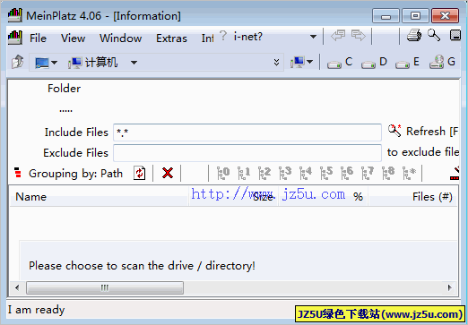This screenshot has height=325, width=468.
Task: Expand tree to level 5 icon
Action: pos(326,173)
